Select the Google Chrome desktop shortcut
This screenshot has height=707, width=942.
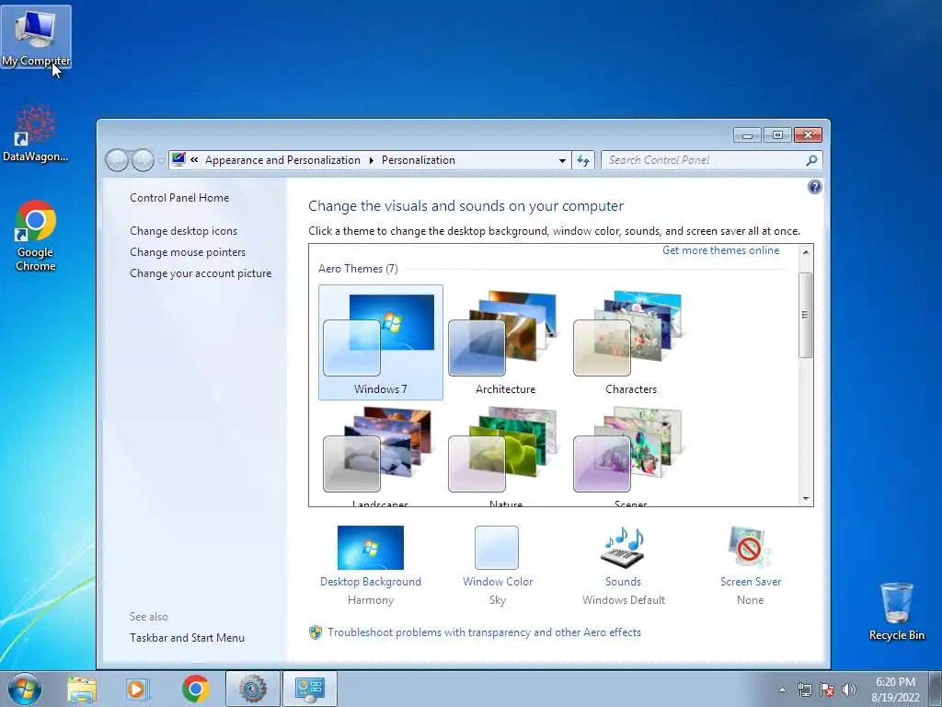[x=36, y=236]
